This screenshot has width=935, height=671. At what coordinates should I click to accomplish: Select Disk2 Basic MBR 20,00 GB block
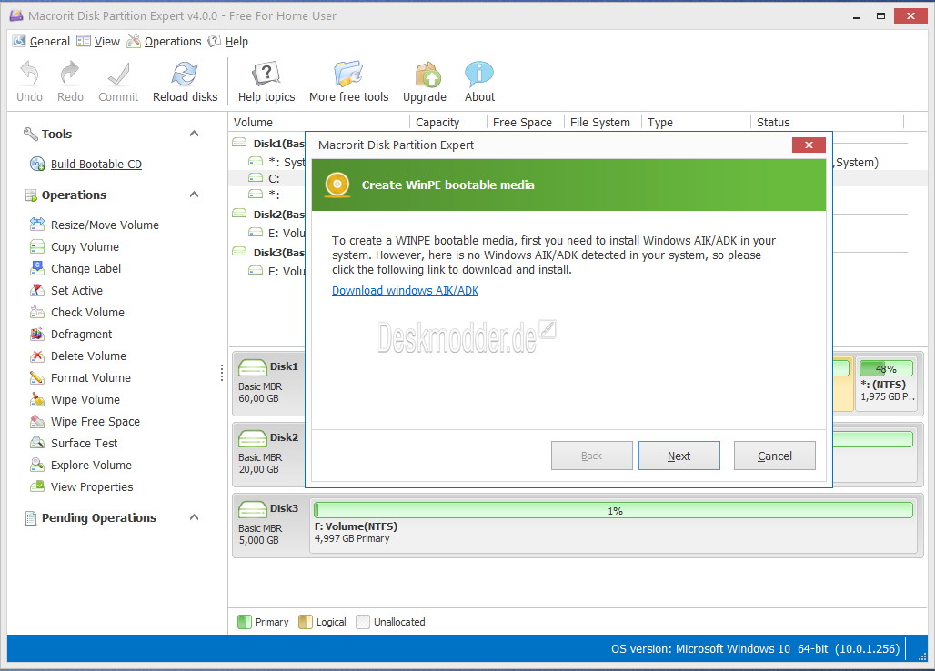pyautogui.click(x=268, y=454)
